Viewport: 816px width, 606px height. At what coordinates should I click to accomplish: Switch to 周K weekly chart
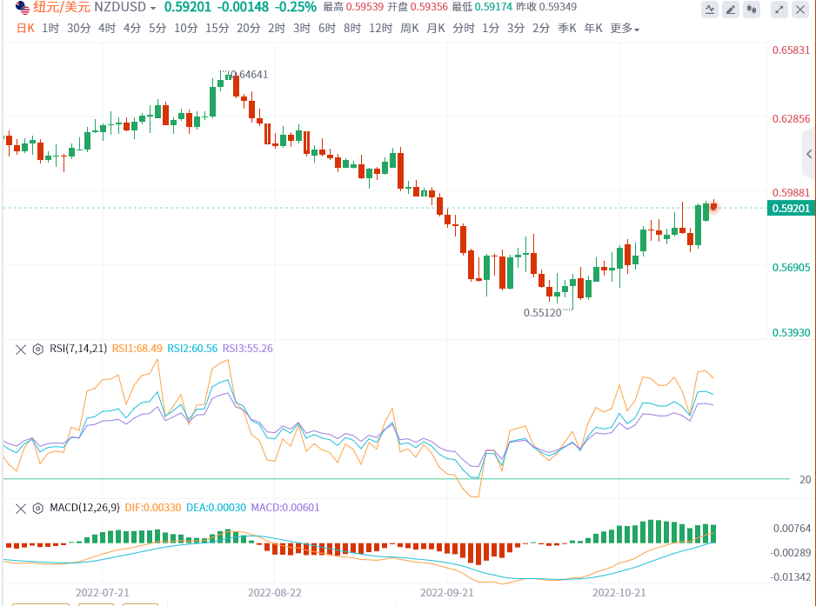(409, 28)
